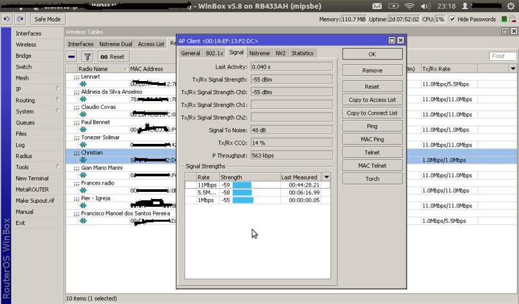Click Copy to Connect List button
The height and width of the screenshot is (304, 519).
372,113
